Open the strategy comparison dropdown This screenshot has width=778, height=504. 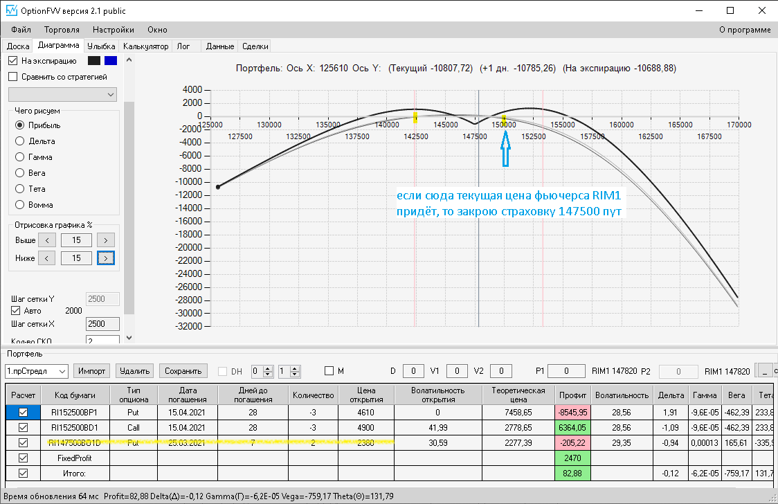coord(63,94)
